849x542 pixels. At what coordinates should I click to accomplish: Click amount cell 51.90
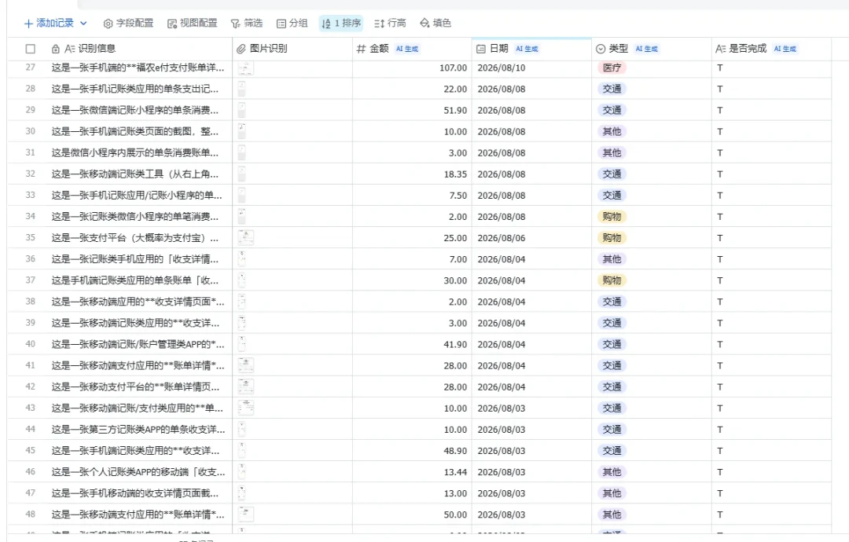click(412, 110)
